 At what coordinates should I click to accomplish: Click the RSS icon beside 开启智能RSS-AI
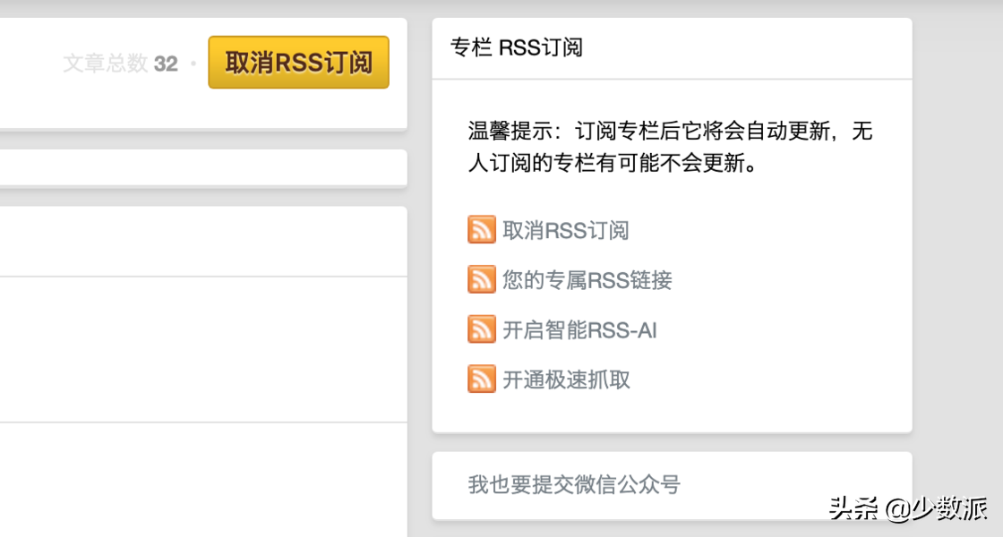tap(481, 329)
